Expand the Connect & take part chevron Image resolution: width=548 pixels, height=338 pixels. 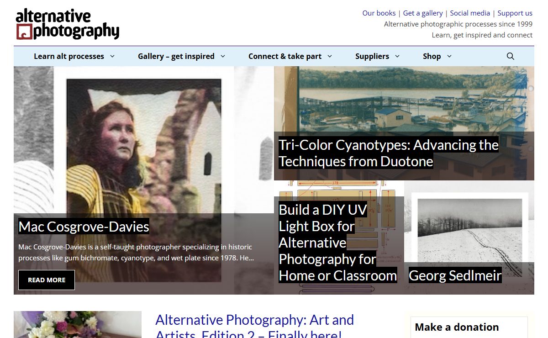[330, 56]
